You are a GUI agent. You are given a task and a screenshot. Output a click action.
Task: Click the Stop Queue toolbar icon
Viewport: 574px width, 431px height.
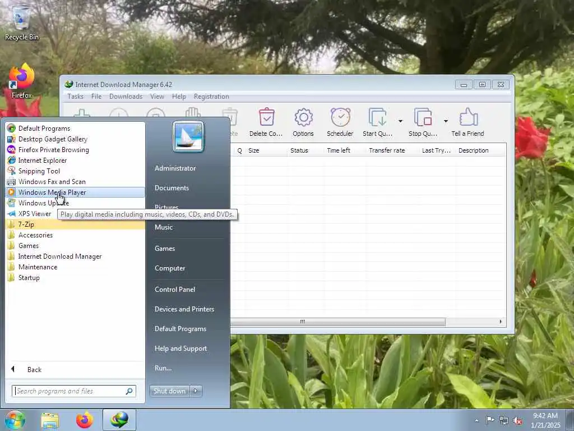click(423, 122)
